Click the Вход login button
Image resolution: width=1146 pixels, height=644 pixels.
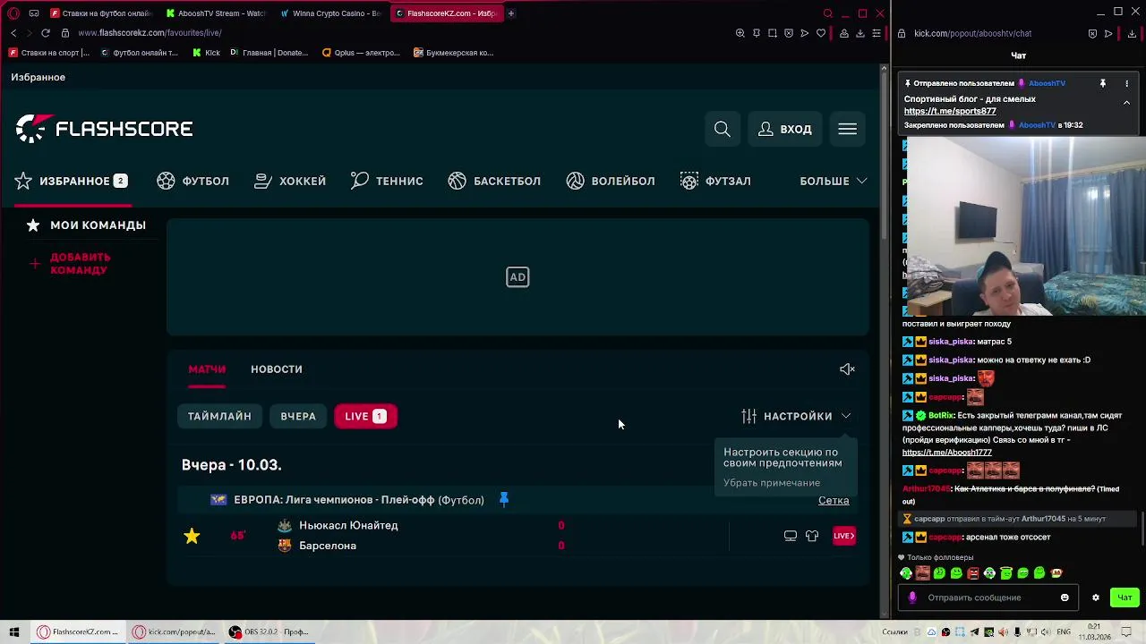pos(785,129)
